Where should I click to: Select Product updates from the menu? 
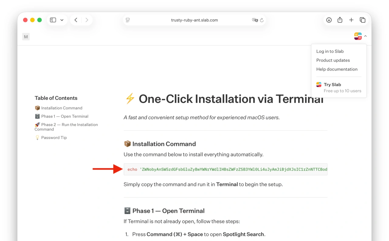click(x=333, y=60)
